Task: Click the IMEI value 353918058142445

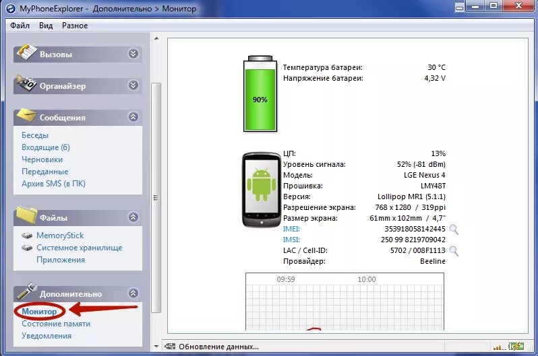Action: click(x=415, y=229)
